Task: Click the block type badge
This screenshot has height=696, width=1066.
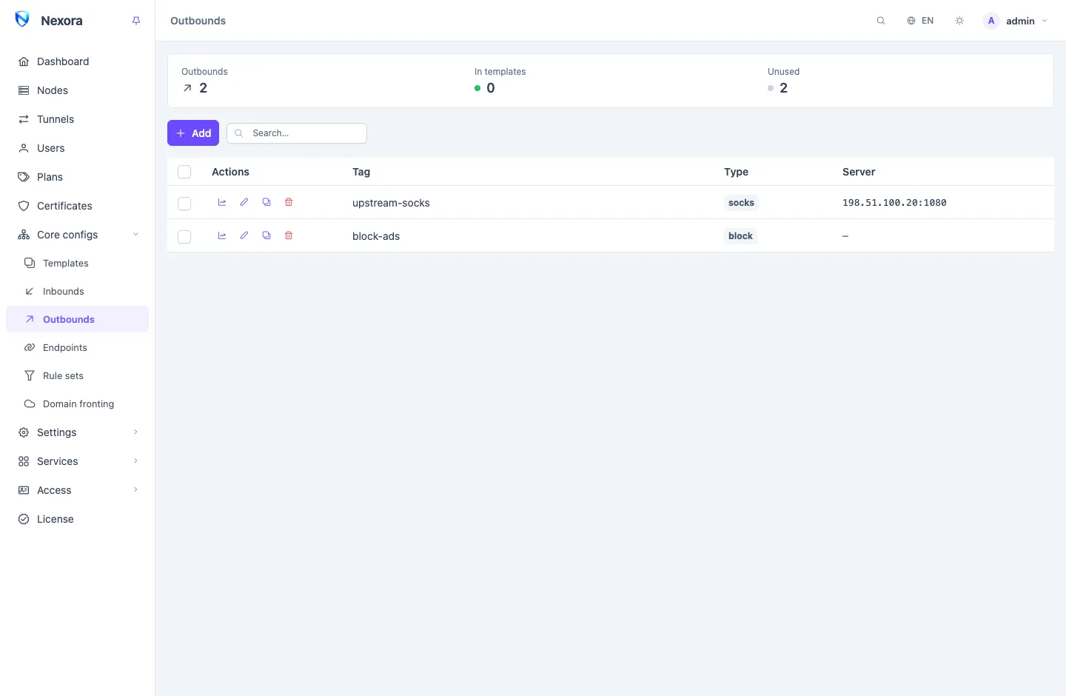Action: (740, 236)
